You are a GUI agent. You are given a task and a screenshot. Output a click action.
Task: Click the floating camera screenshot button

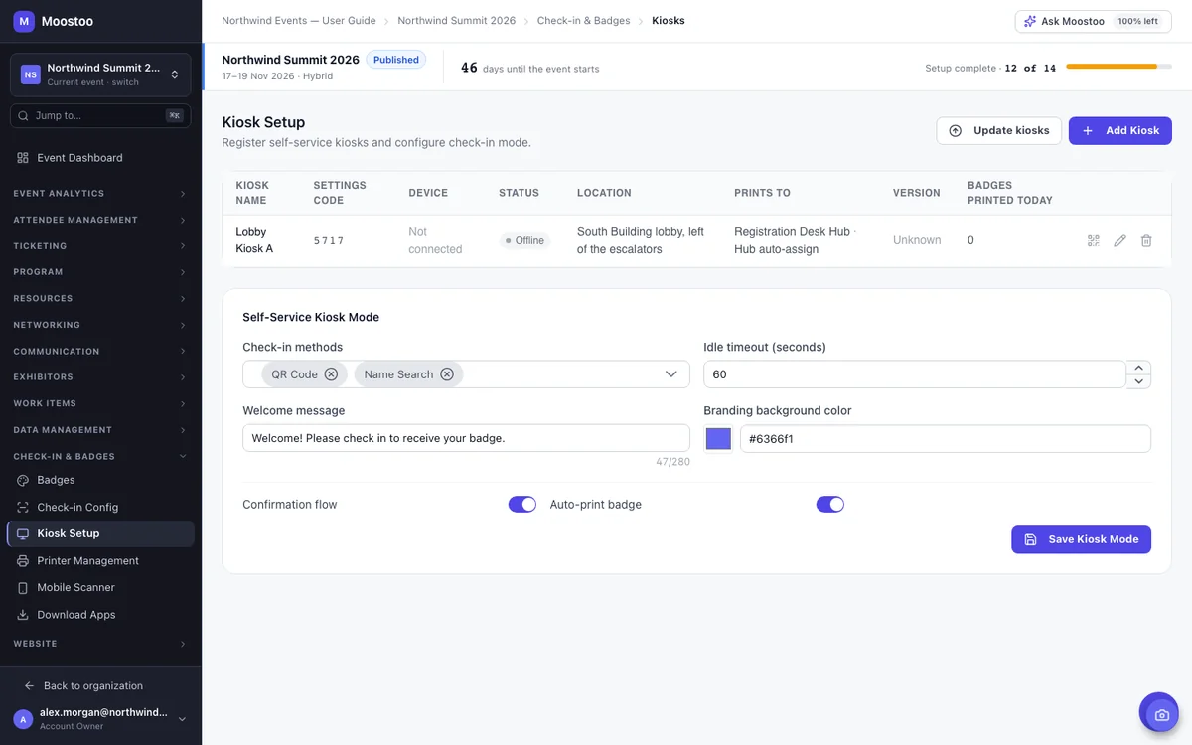1159,713
